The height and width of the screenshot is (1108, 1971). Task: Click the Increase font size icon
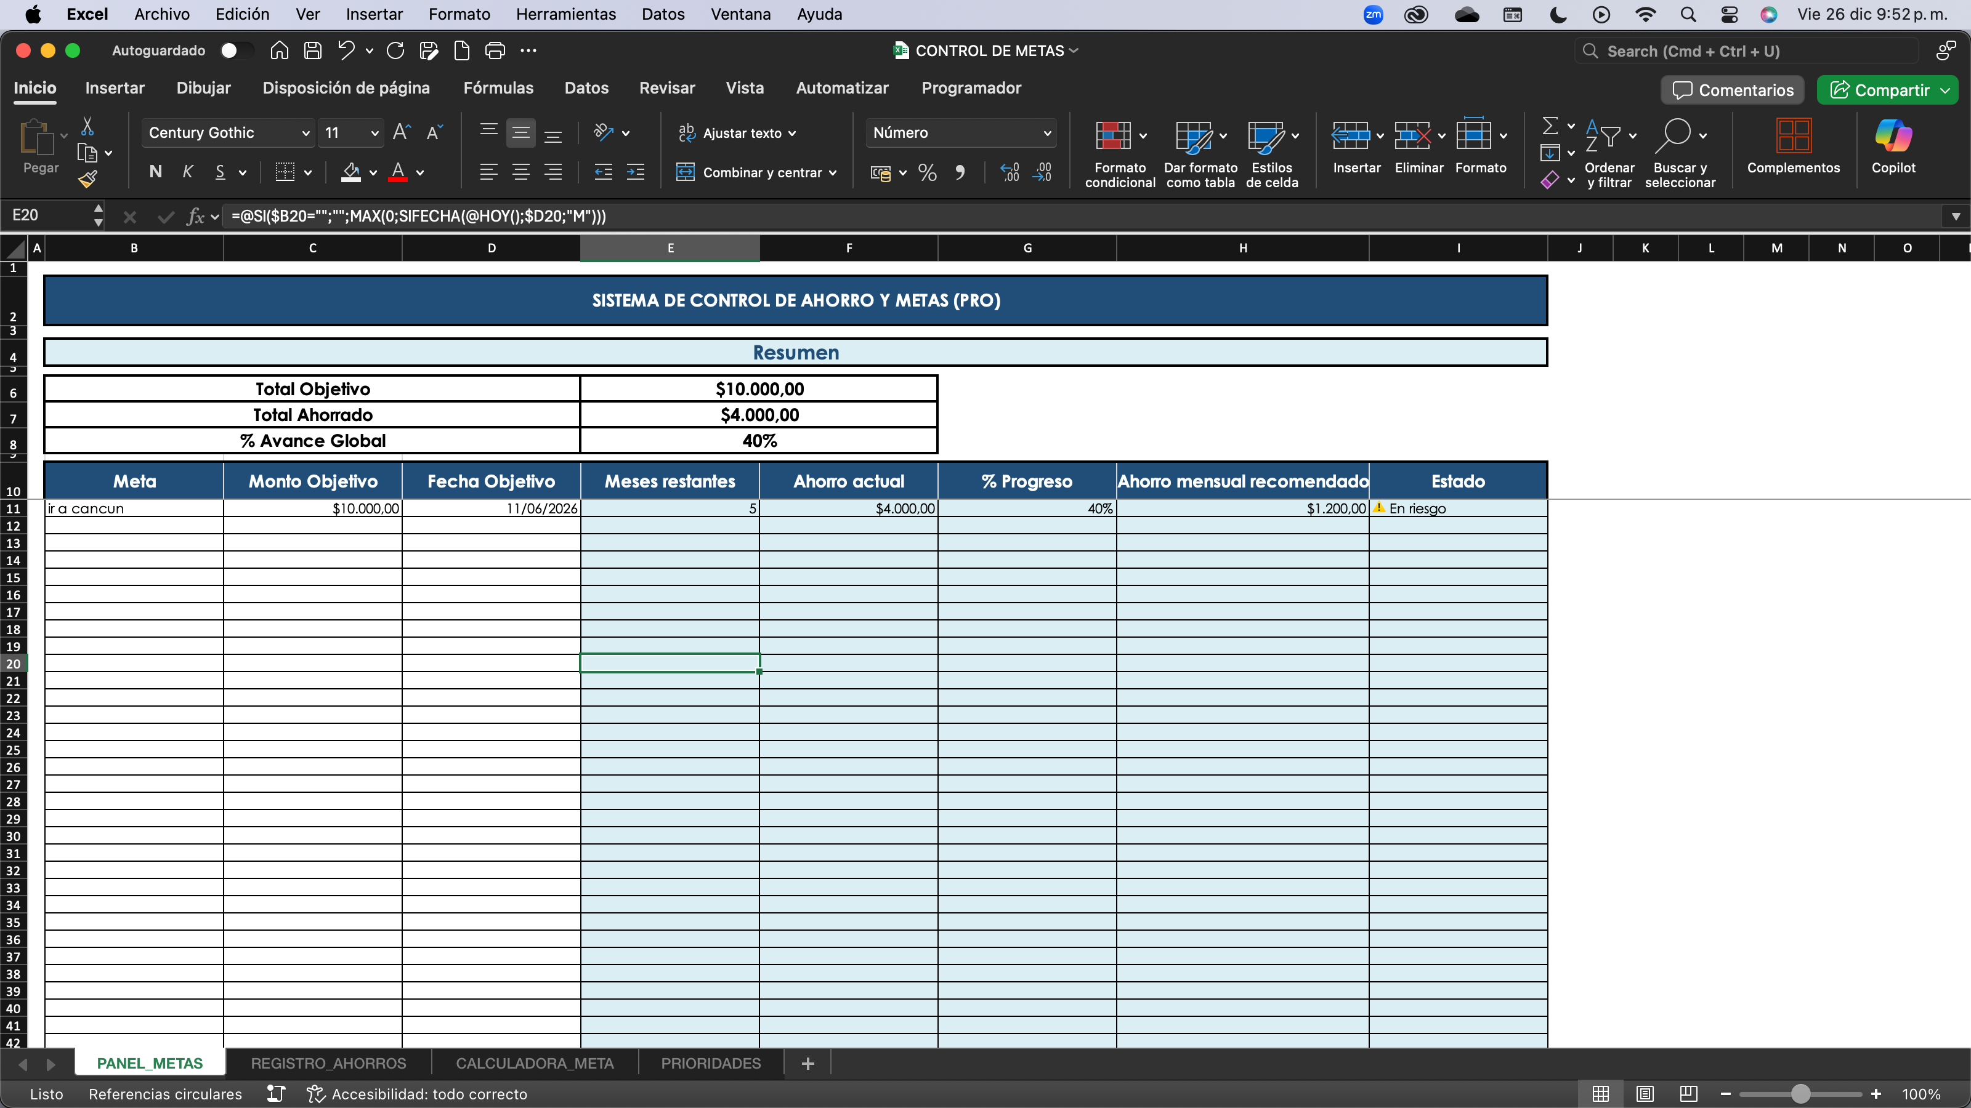[x=401, y=133]
